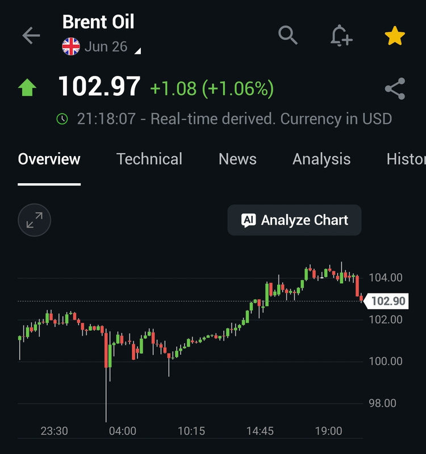Screen dimensions: 426x454
Task: Select the Overview tab
Action: tap(49, 159)
